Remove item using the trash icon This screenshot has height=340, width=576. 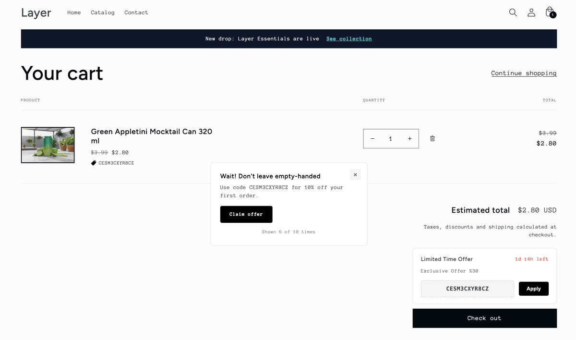coord(432,138)
